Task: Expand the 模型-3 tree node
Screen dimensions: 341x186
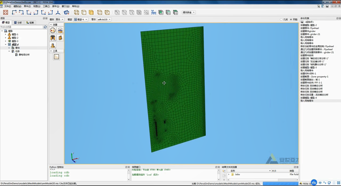Action: pyautogui.click(x=6, y=41)
